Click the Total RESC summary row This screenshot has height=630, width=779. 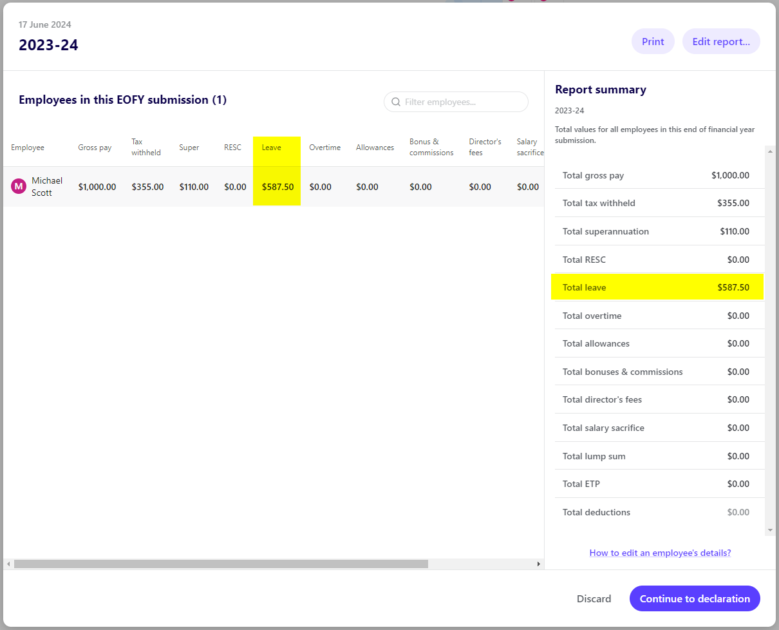pyautogui.click(x=659, y=260)
